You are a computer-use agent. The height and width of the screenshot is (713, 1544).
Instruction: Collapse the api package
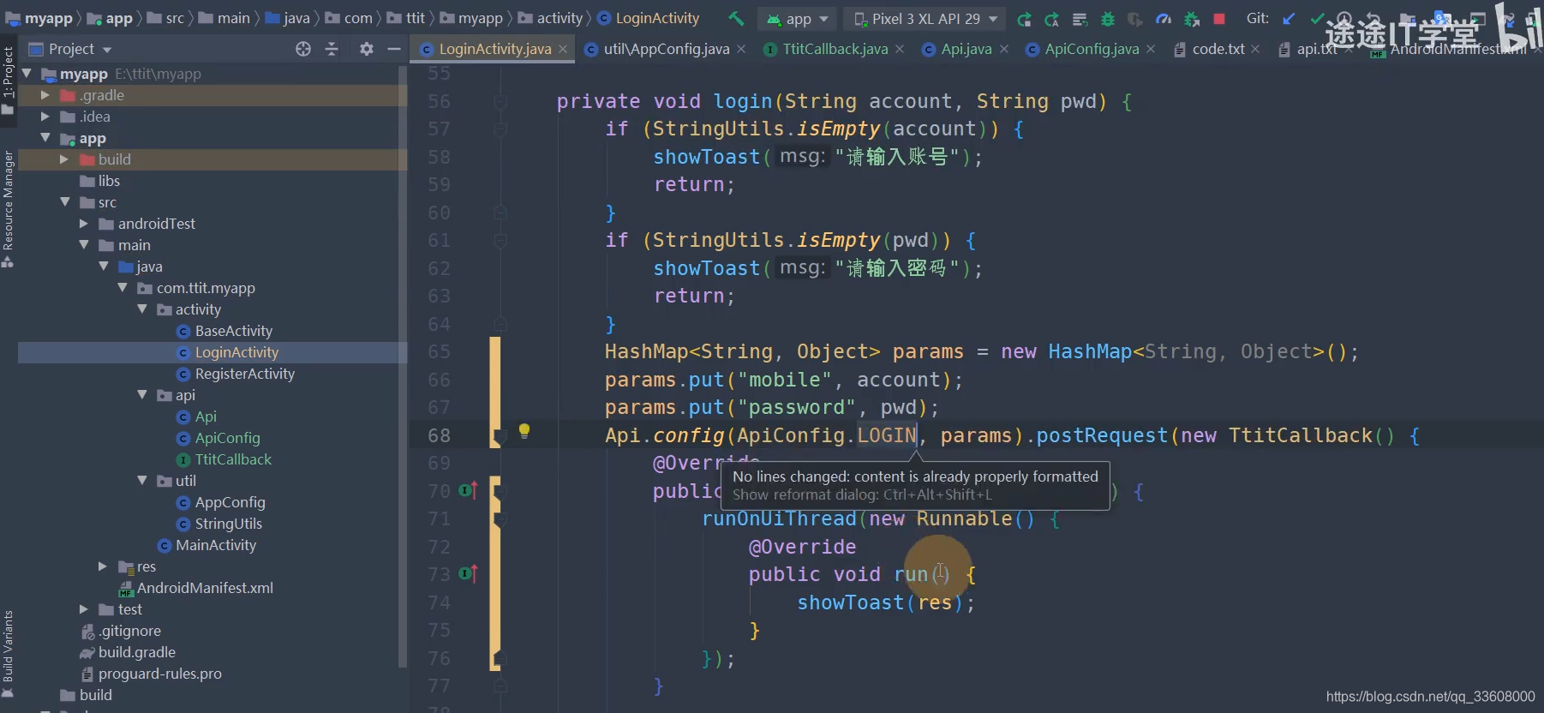click(x=142, y=395)
